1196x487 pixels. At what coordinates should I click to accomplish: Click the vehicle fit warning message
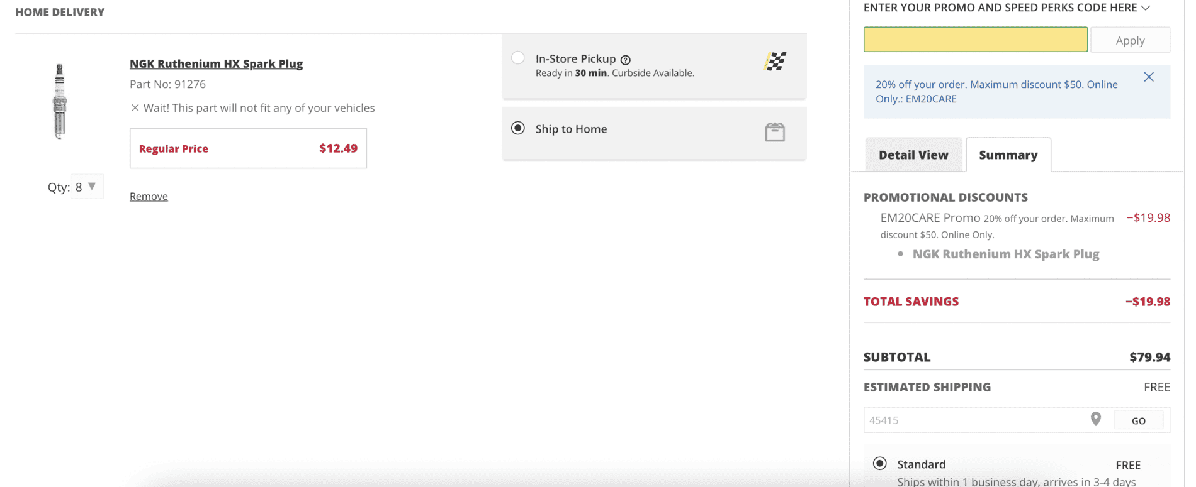[x=252, y=108]
